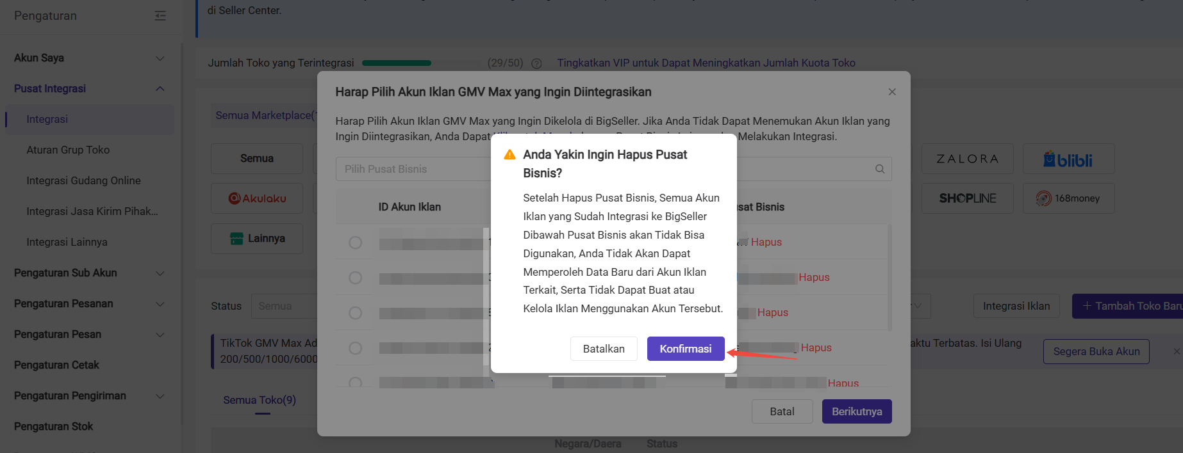Select the Shopline marketplace logo

click(967, 198)
